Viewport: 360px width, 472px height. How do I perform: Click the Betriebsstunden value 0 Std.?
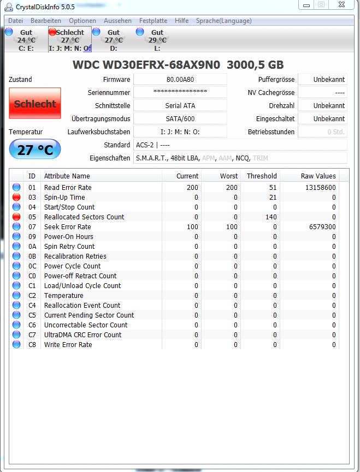point(323,132)
